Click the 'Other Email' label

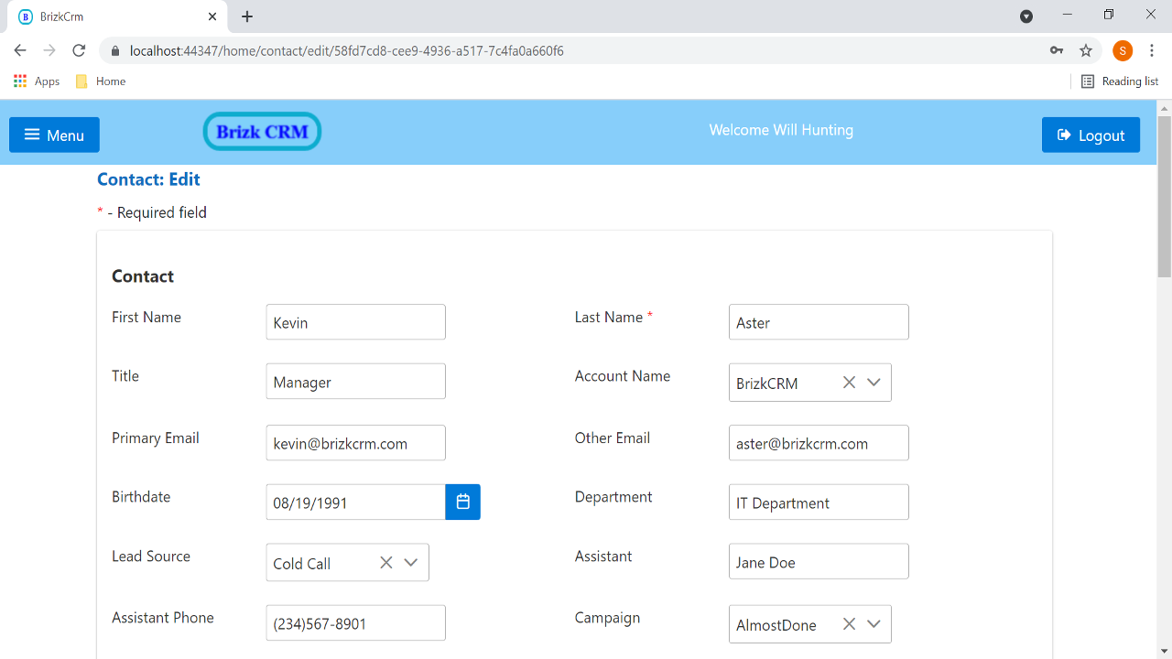click(x=613, y=438)
